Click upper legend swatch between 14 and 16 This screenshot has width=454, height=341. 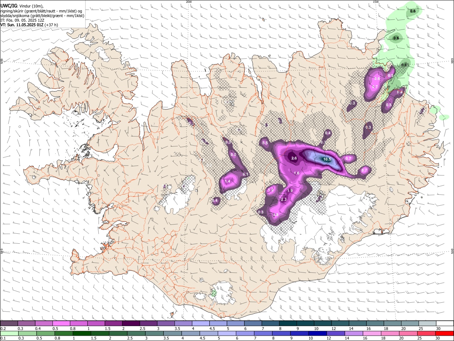pyautogui.click(x=358, y=323)
